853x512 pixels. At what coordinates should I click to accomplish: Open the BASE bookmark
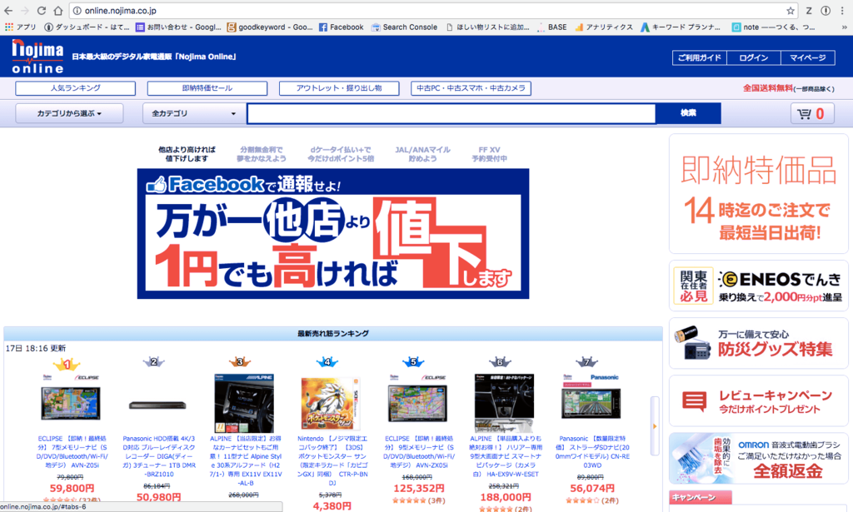pos(551,27)
